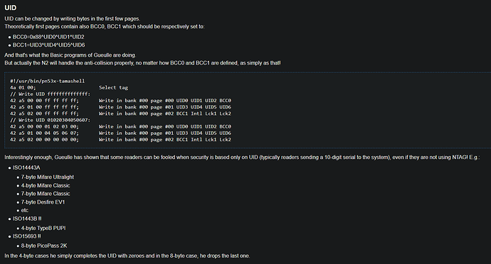Click the '42 a5 02 00 00 00 00 00' command
This screenshot has height=264, width=491.
(44, 140)
